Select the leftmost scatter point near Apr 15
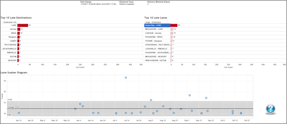The height and width of the screenshot is (124, 287). pos(19,113)
